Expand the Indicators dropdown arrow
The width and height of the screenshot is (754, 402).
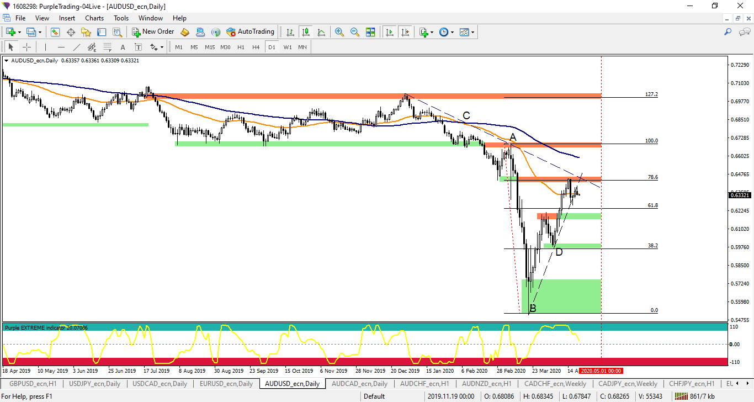click(x=432, y=32)
